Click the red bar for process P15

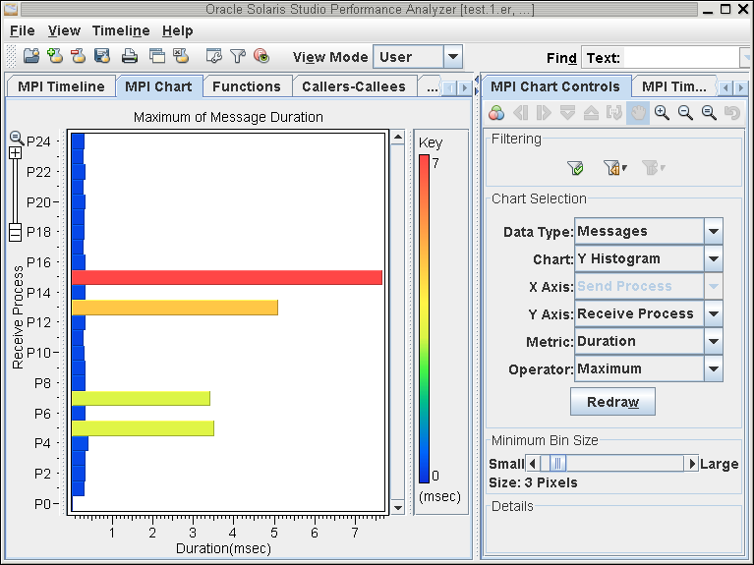tap(227, 277)
